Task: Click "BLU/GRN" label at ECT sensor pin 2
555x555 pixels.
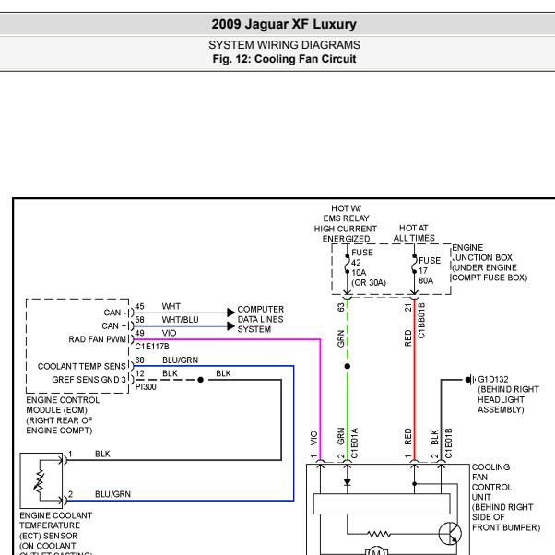Action: 112,494
